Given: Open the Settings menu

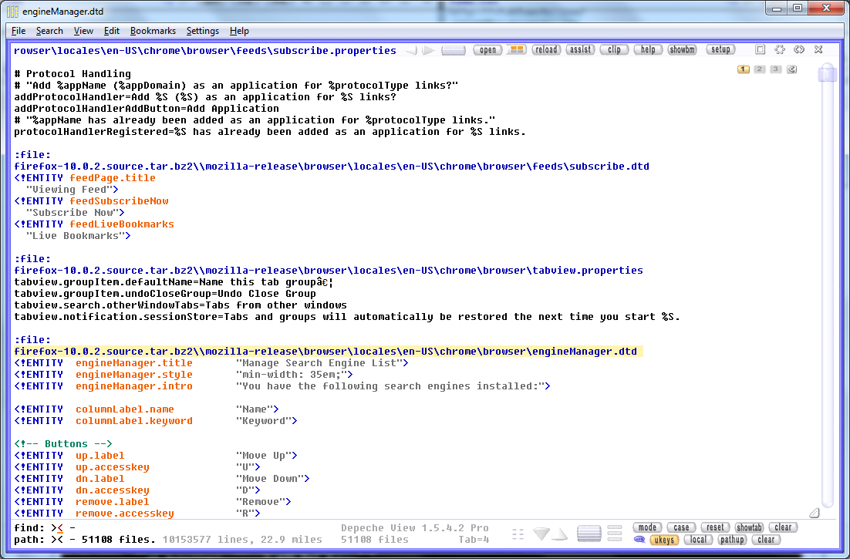Looking at the screenshot, I should pos(202,31).
